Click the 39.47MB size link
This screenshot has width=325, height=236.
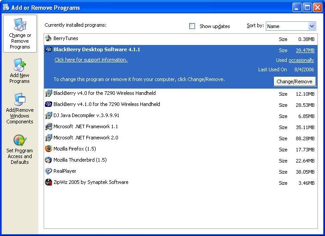point(305,50)
